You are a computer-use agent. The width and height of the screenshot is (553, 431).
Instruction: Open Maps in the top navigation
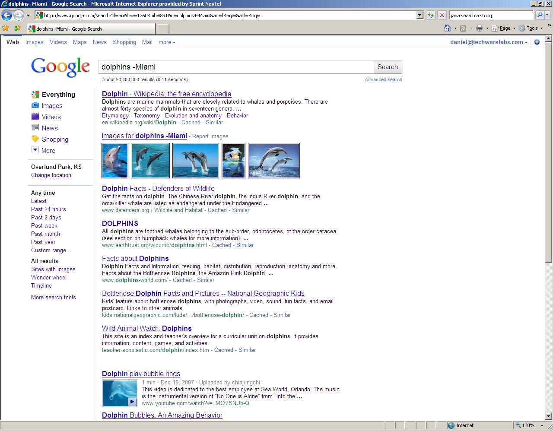pyautogui.click(x=80, y=42)
